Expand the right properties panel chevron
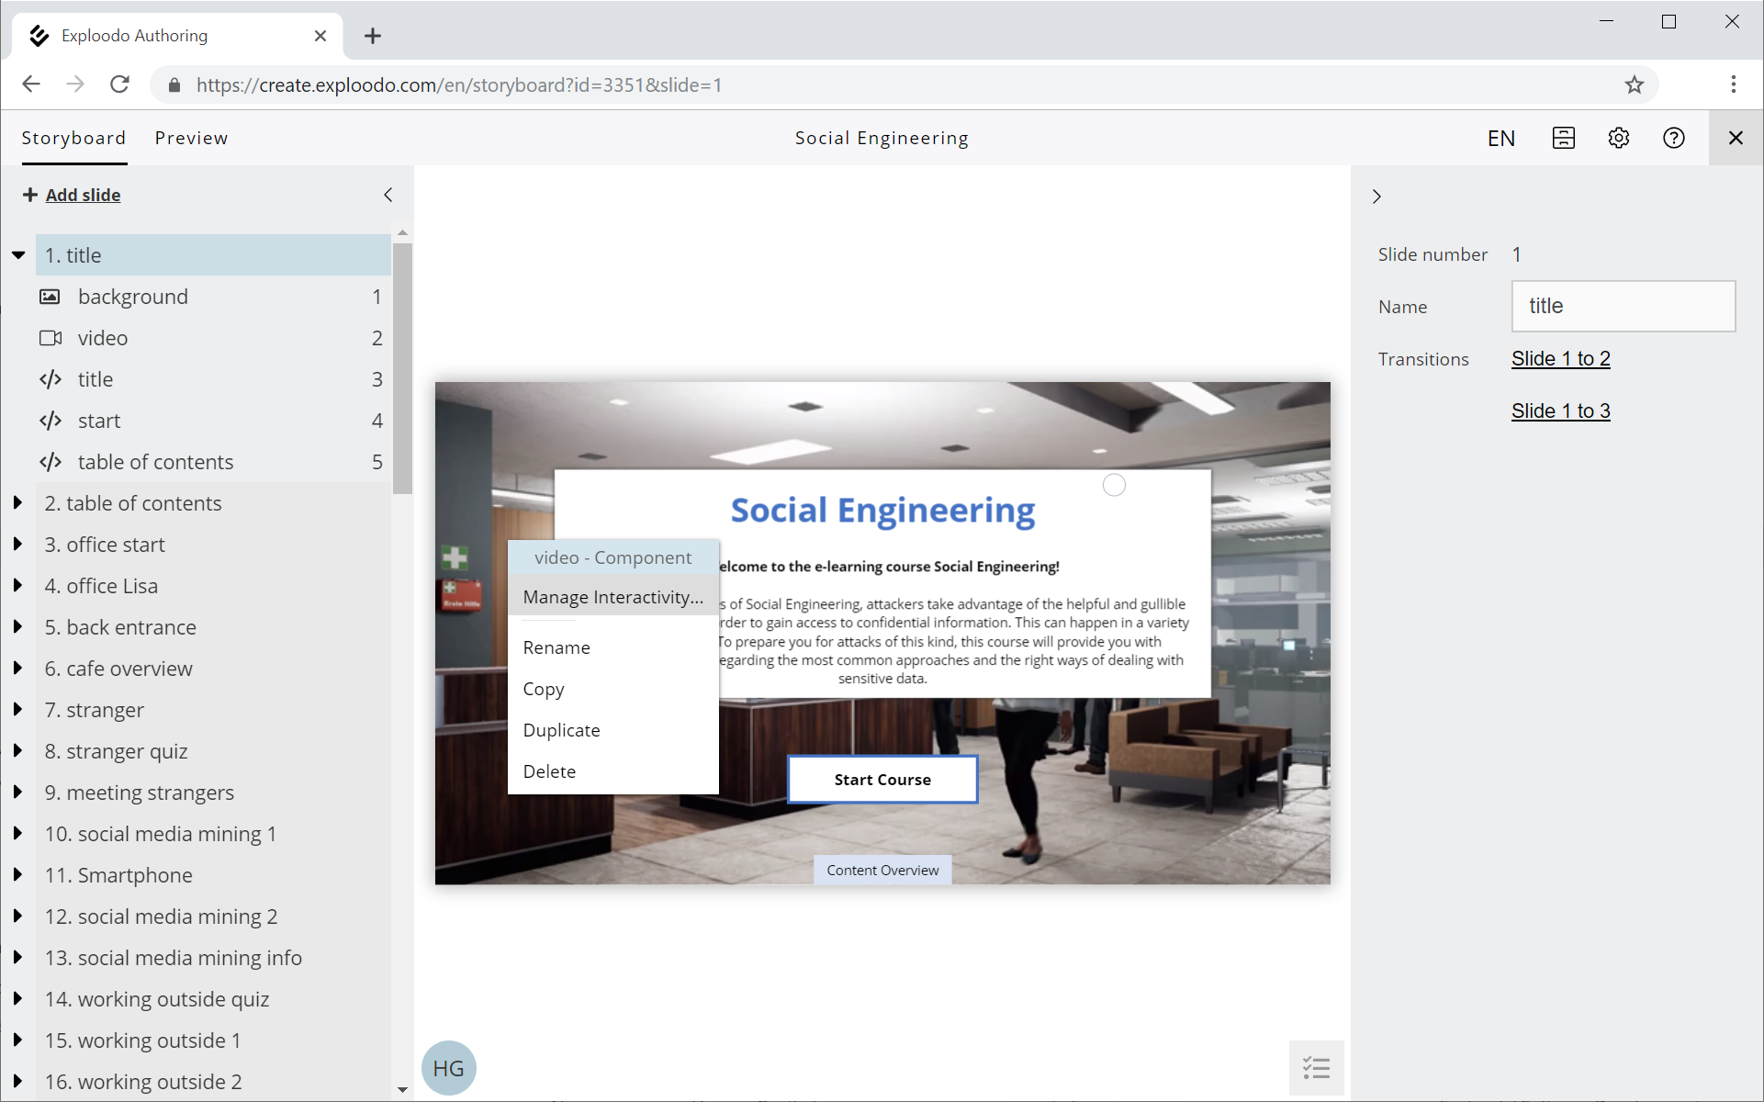 pos(1376,197)
